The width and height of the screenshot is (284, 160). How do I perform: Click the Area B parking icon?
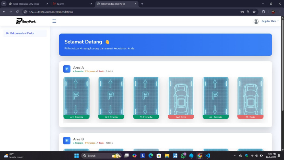(x=67, y=141)
